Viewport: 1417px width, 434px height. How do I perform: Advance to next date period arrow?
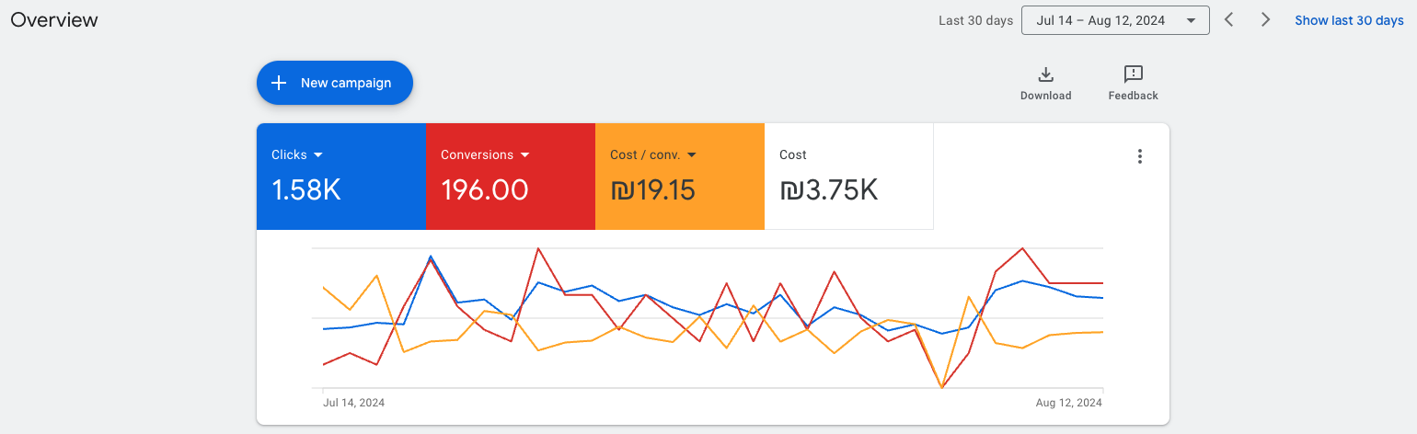click(1265, 20)
